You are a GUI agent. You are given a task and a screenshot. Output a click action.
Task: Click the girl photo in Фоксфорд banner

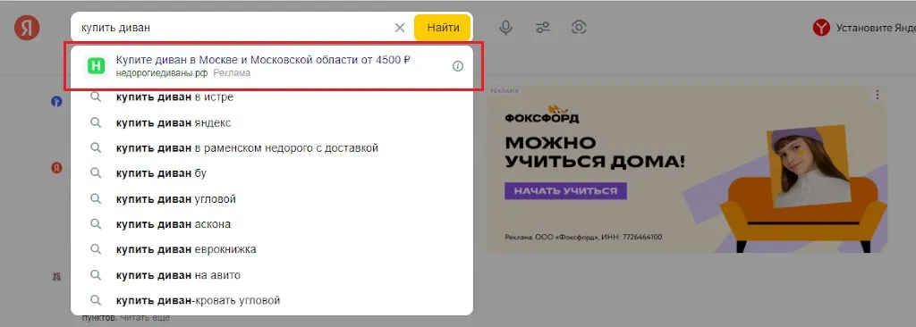(808, 166)
